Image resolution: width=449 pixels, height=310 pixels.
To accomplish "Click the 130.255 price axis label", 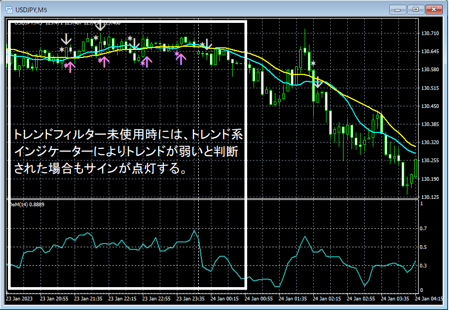I will coord(430,161).
